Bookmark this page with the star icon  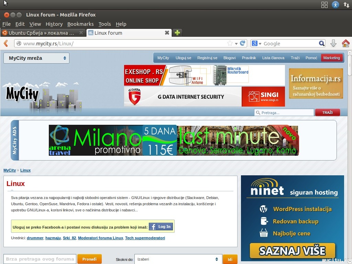pos(230,43)
